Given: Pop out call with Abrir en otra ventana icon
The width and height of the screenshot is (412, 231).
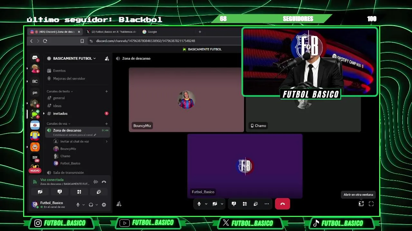Looking at the screenshot, I should (361, 204).
